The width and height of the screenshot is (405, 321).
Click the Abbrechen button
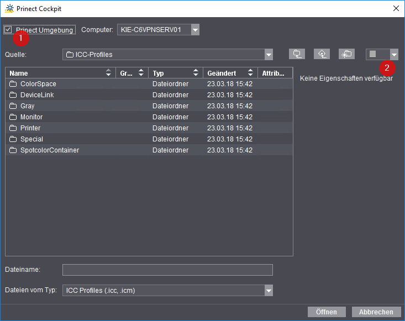click(376, 312)
